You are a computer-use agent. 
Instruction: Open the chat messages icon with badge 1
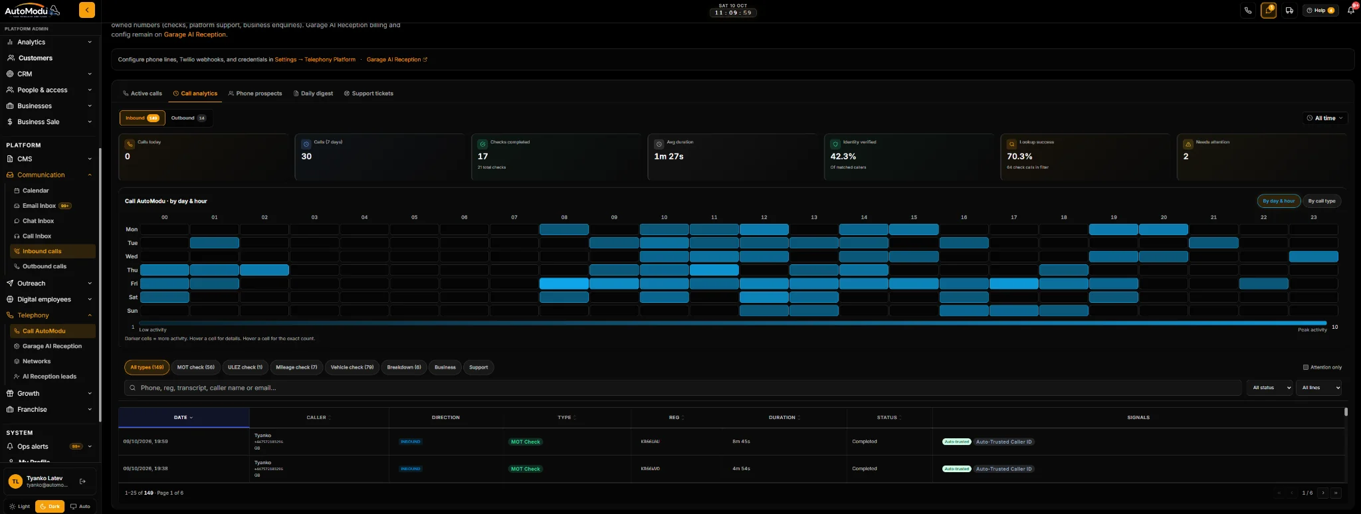(x=1269, y=10)
